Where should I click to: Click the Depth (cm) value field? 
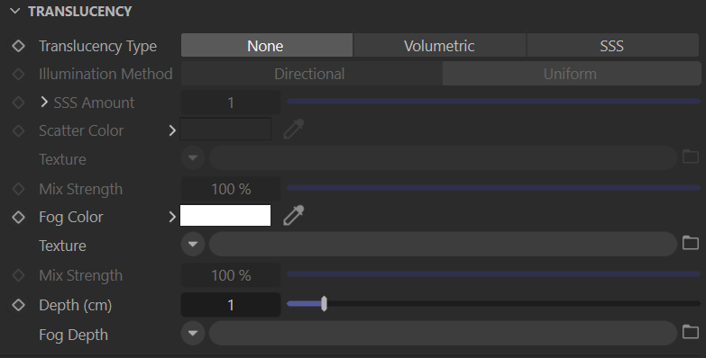231,305
